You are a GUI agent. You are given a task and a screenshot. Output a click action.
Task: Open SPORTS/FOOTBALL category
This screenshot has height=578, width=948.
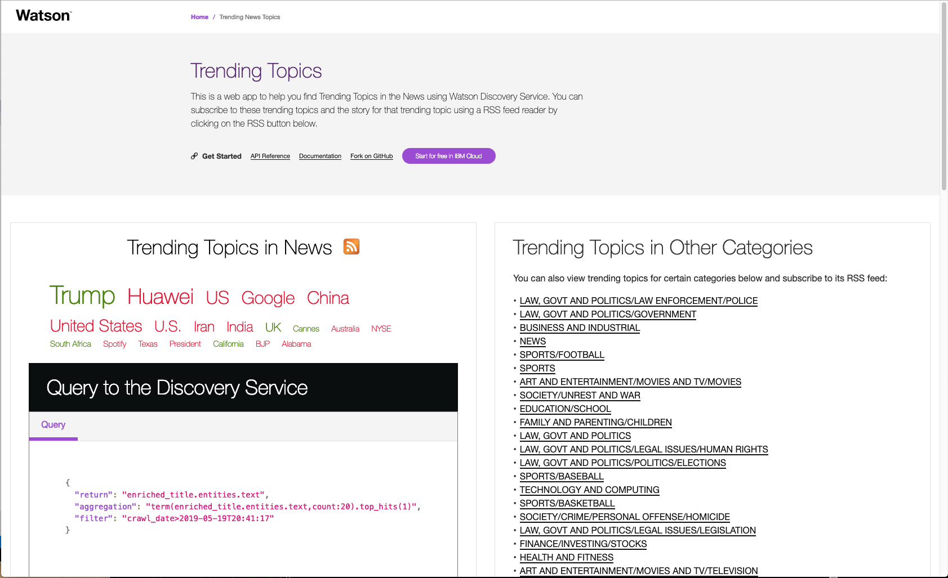pyautogui.click(x=562, y=355)
